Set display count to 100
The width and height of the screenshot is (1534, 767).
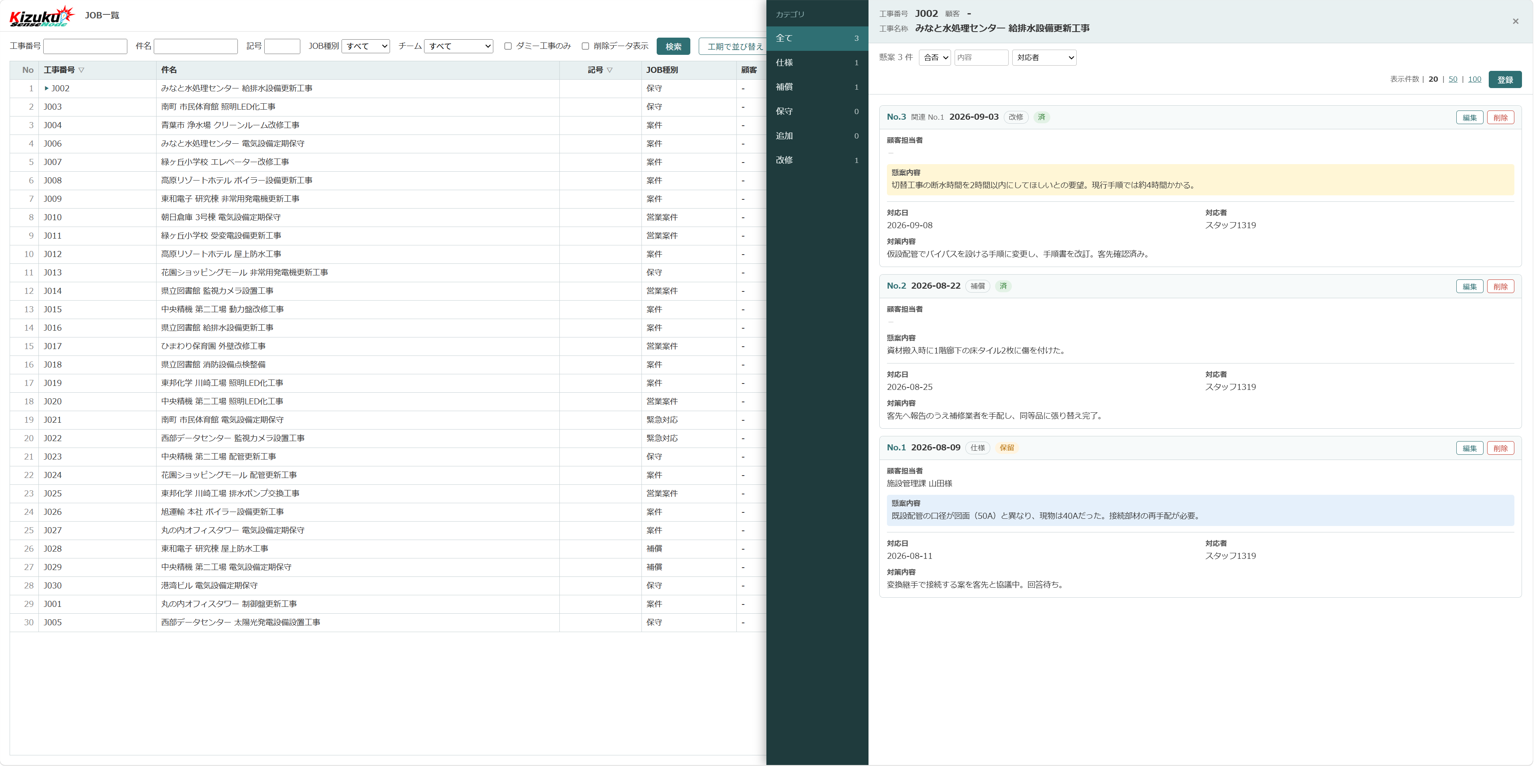coord(1474,79)
